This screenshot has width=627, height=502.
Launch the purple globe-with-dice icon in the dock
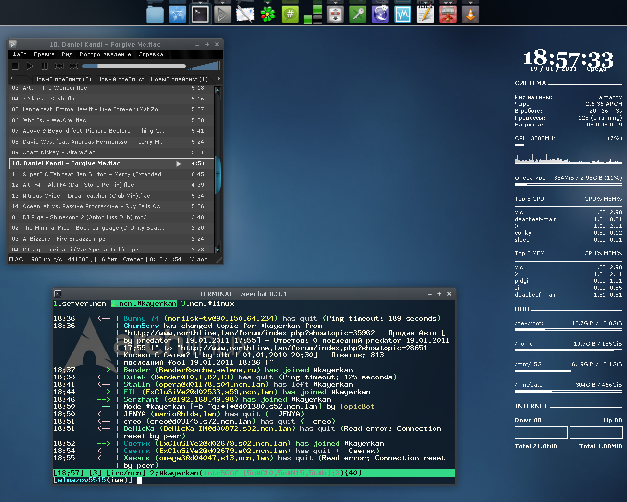pos(380,14)
